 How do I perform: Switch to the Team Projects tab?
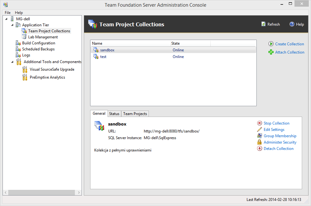point(135,114)
